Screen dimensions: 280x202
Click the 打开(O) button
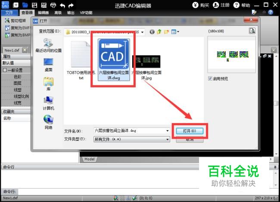click(x=190, y=131)
